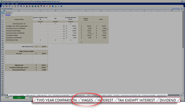Screen dimensions: 185x109
Task: Click the ABC employer header cell
Action: click(x=55, y=18)
